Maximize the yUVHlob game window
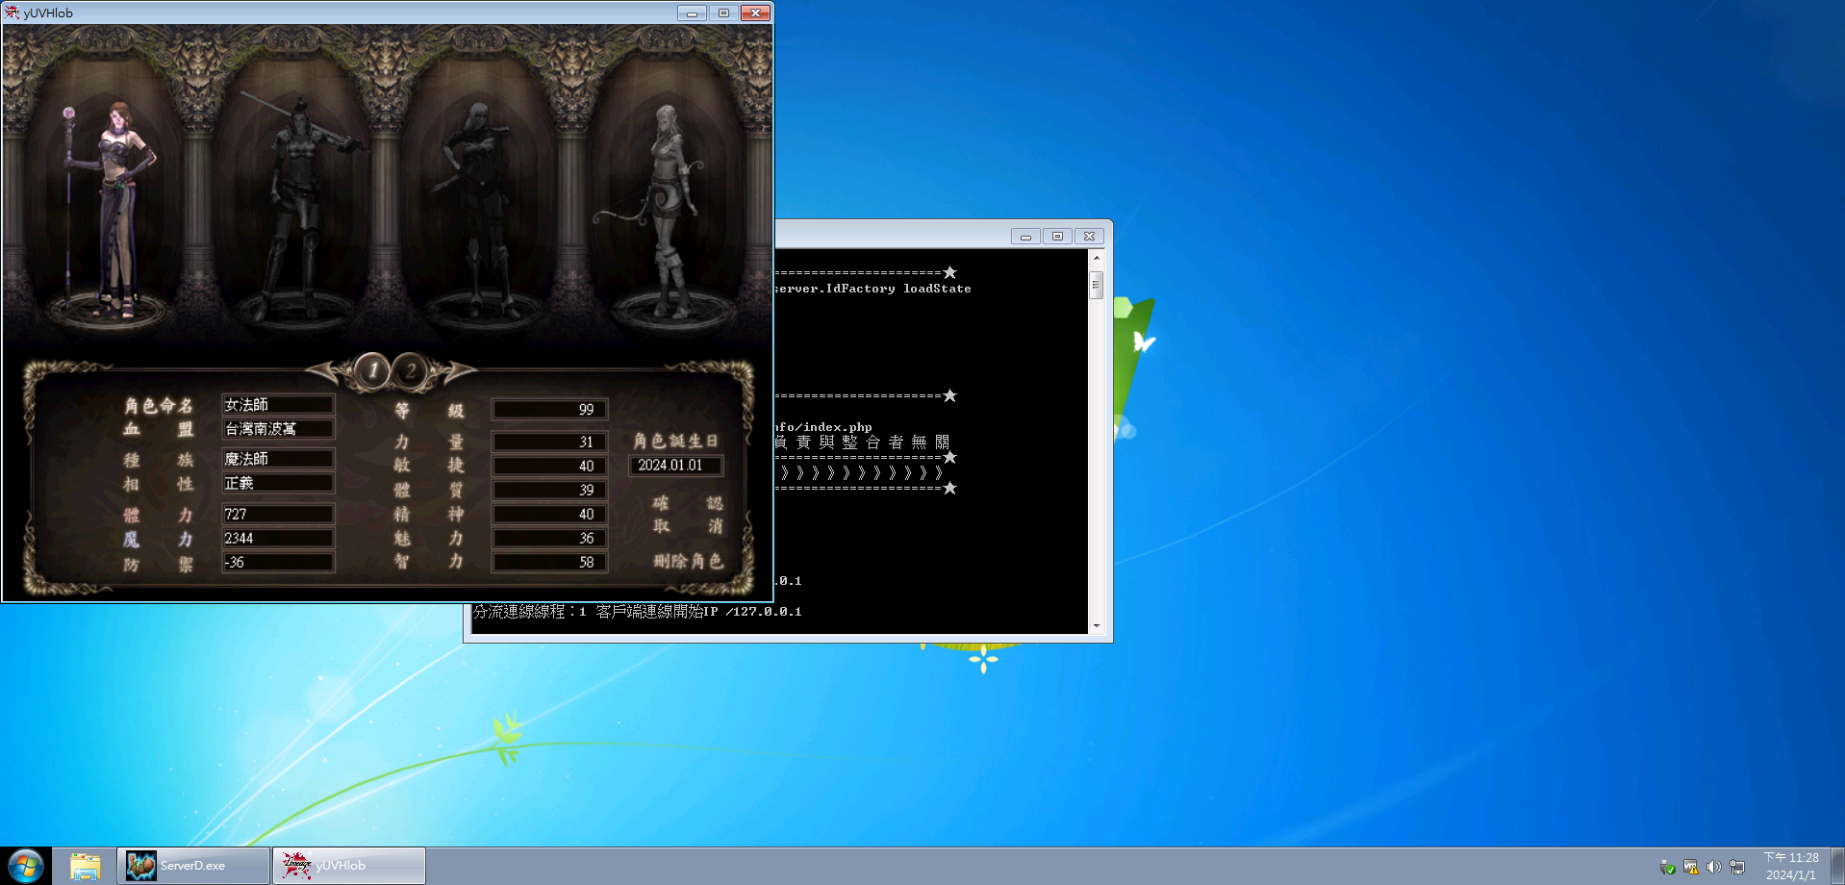The width and height of the screenshot is (1845, 885). point(723,13)
